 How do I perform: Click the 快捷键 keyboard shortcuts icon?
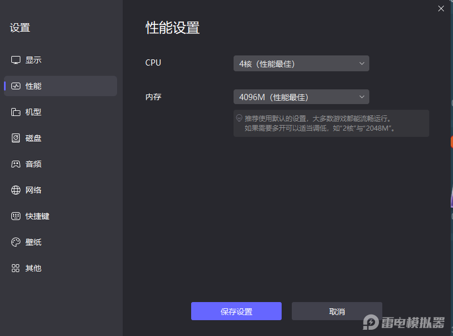click(x=15, y=216)
